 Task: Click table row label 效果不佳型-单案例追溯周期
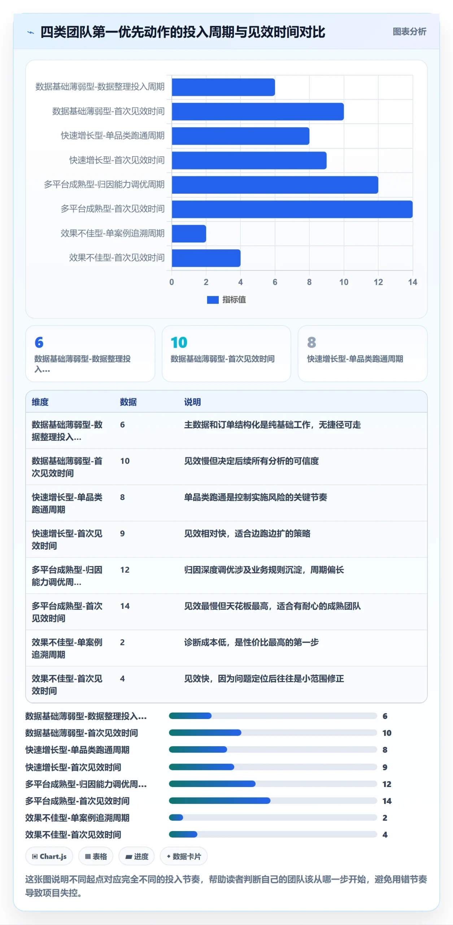(x=67, y=648)
